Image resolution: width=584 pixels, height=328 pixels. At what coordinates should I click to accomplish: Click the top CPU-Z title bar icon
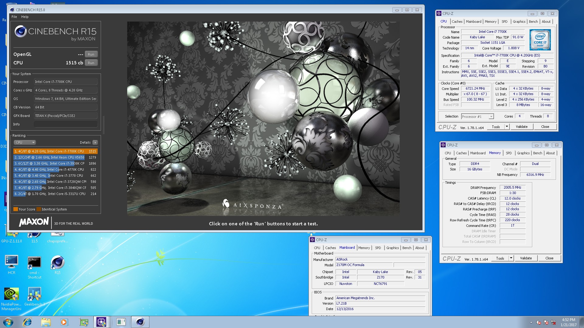point(439,13)
